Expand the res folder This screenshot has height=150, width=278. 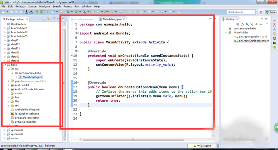click(x=9, y=106)
